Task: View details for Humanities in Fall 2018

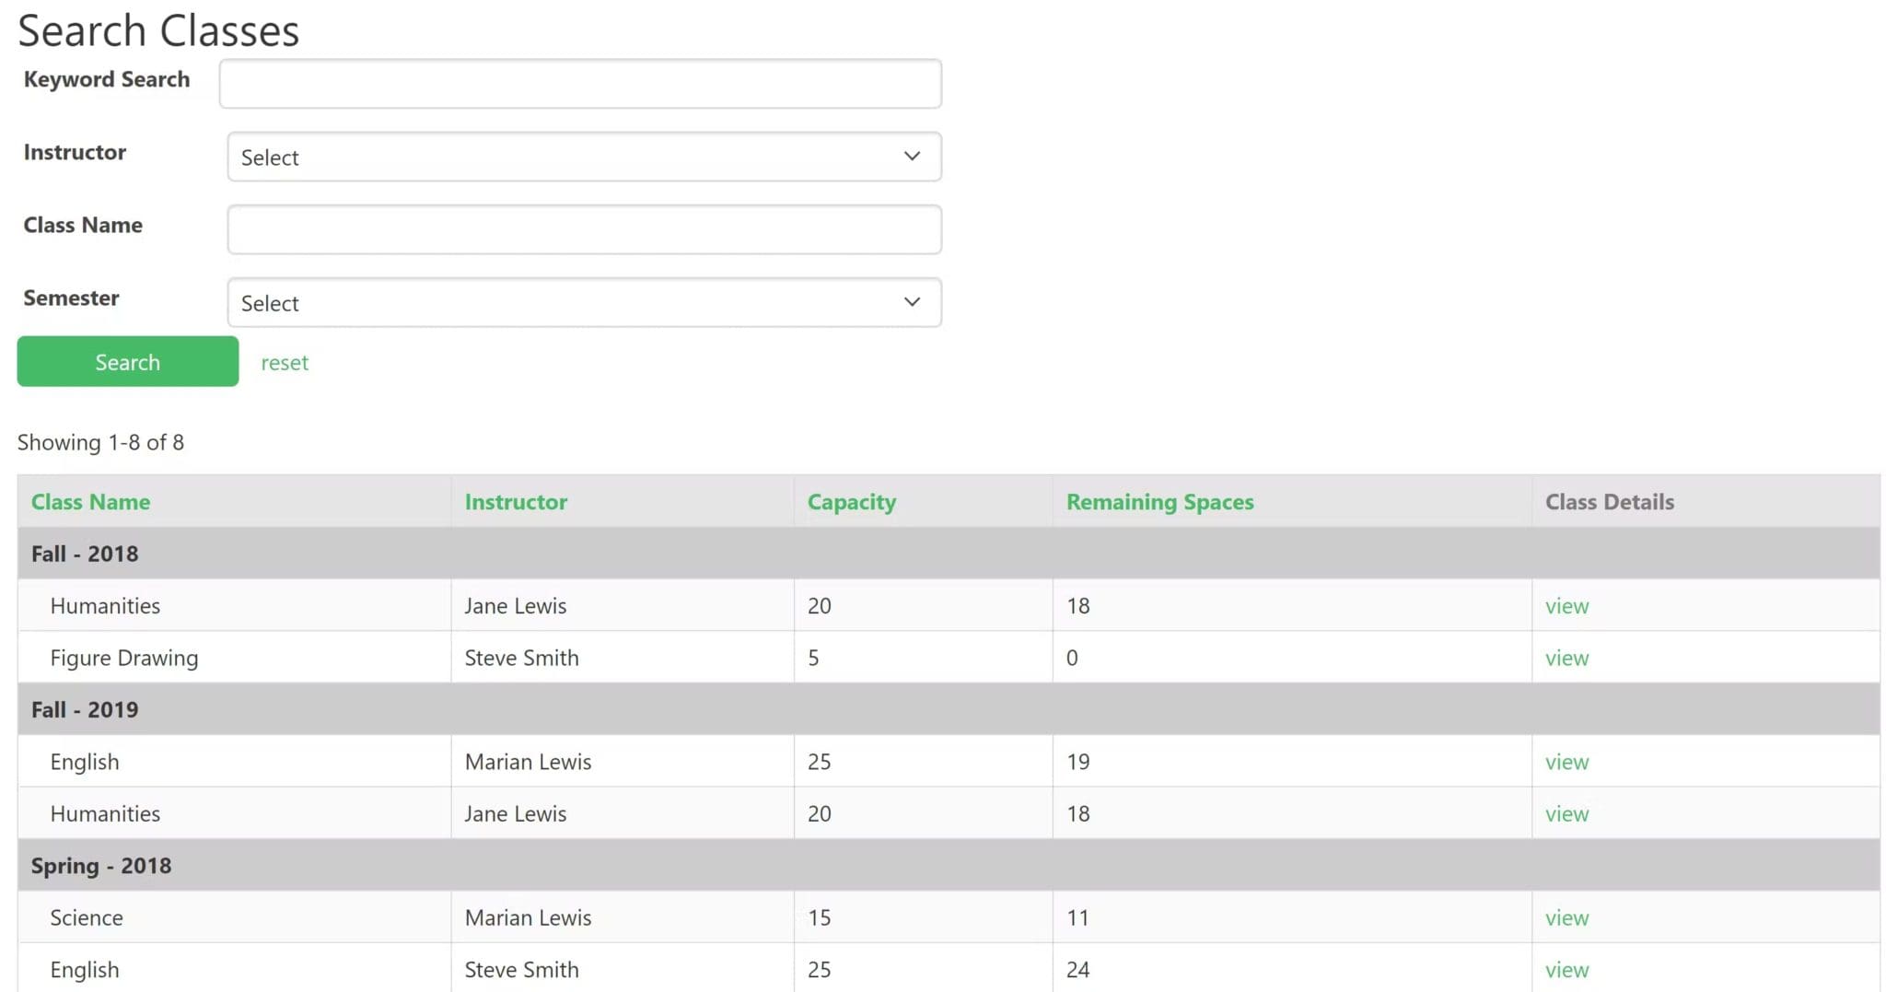Action: (1566, 605)
